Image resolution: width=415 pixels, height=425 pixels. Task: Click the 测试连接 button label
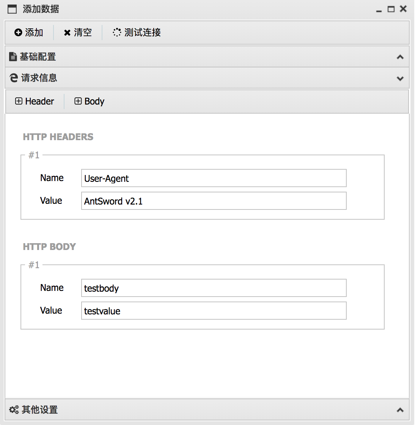point(143,33)
